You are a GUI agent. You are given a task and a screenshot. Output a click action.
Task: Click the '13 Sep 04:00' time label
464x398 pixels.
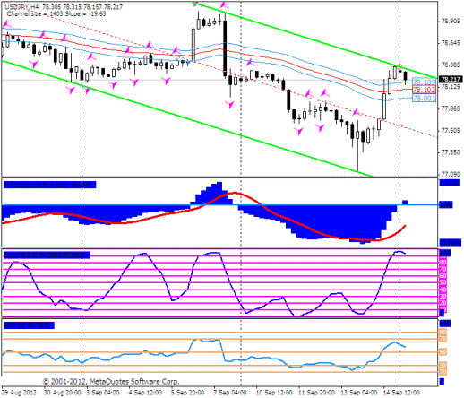[359, 393]
